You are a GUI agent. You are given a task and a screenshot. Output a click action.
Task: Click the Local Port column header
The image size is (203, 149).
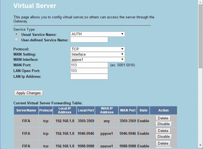pos(86,110)
